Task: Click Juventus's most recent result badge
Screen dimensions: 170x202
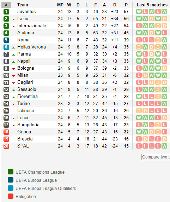Action: point(164,12)
